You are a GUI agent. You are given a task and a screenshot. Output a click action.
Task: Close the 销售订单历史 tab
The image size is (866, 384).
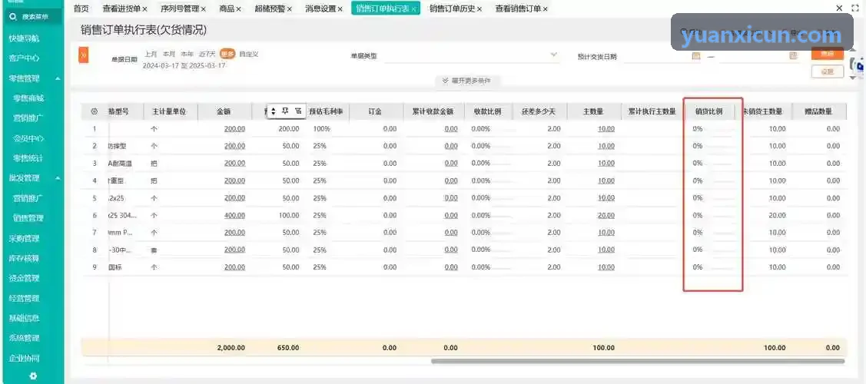coord(479,9)
